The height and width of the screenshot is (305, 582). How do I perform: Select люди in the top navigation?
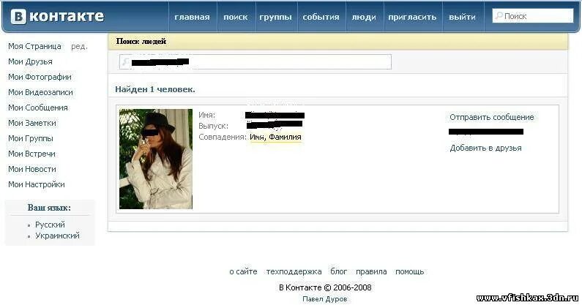pyautogui.click(x=364, y=17)
